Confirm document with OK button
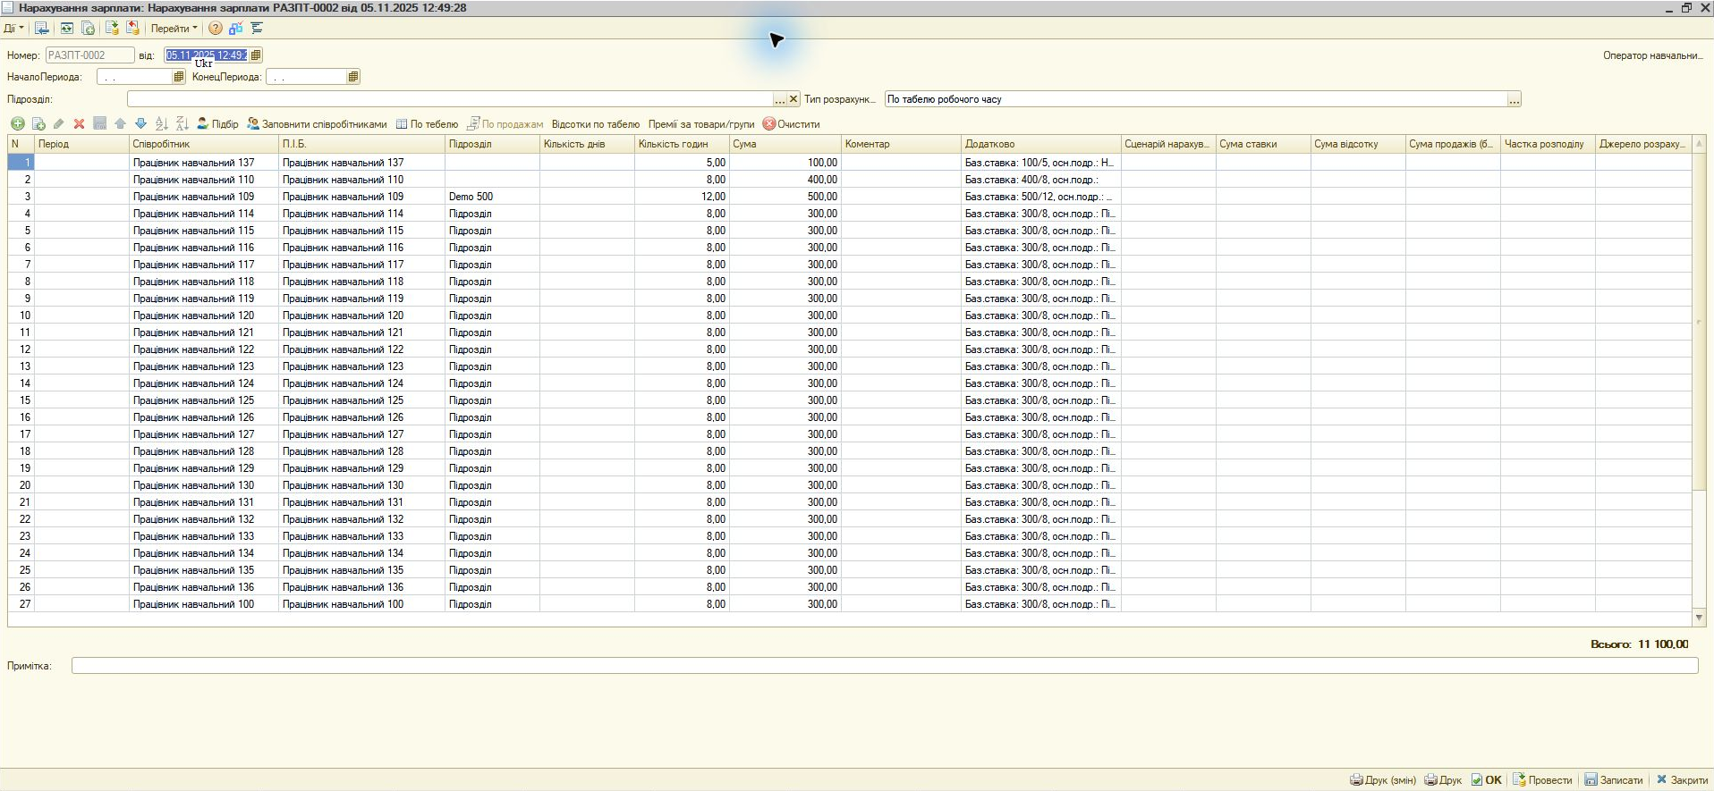Image resolution: width=1714 pixels, height=791 pixels. (1487, 780)
